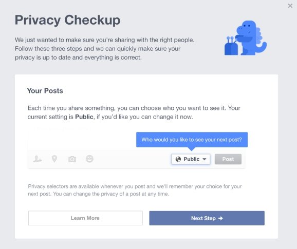Click the Learn More button

(85, 218)
